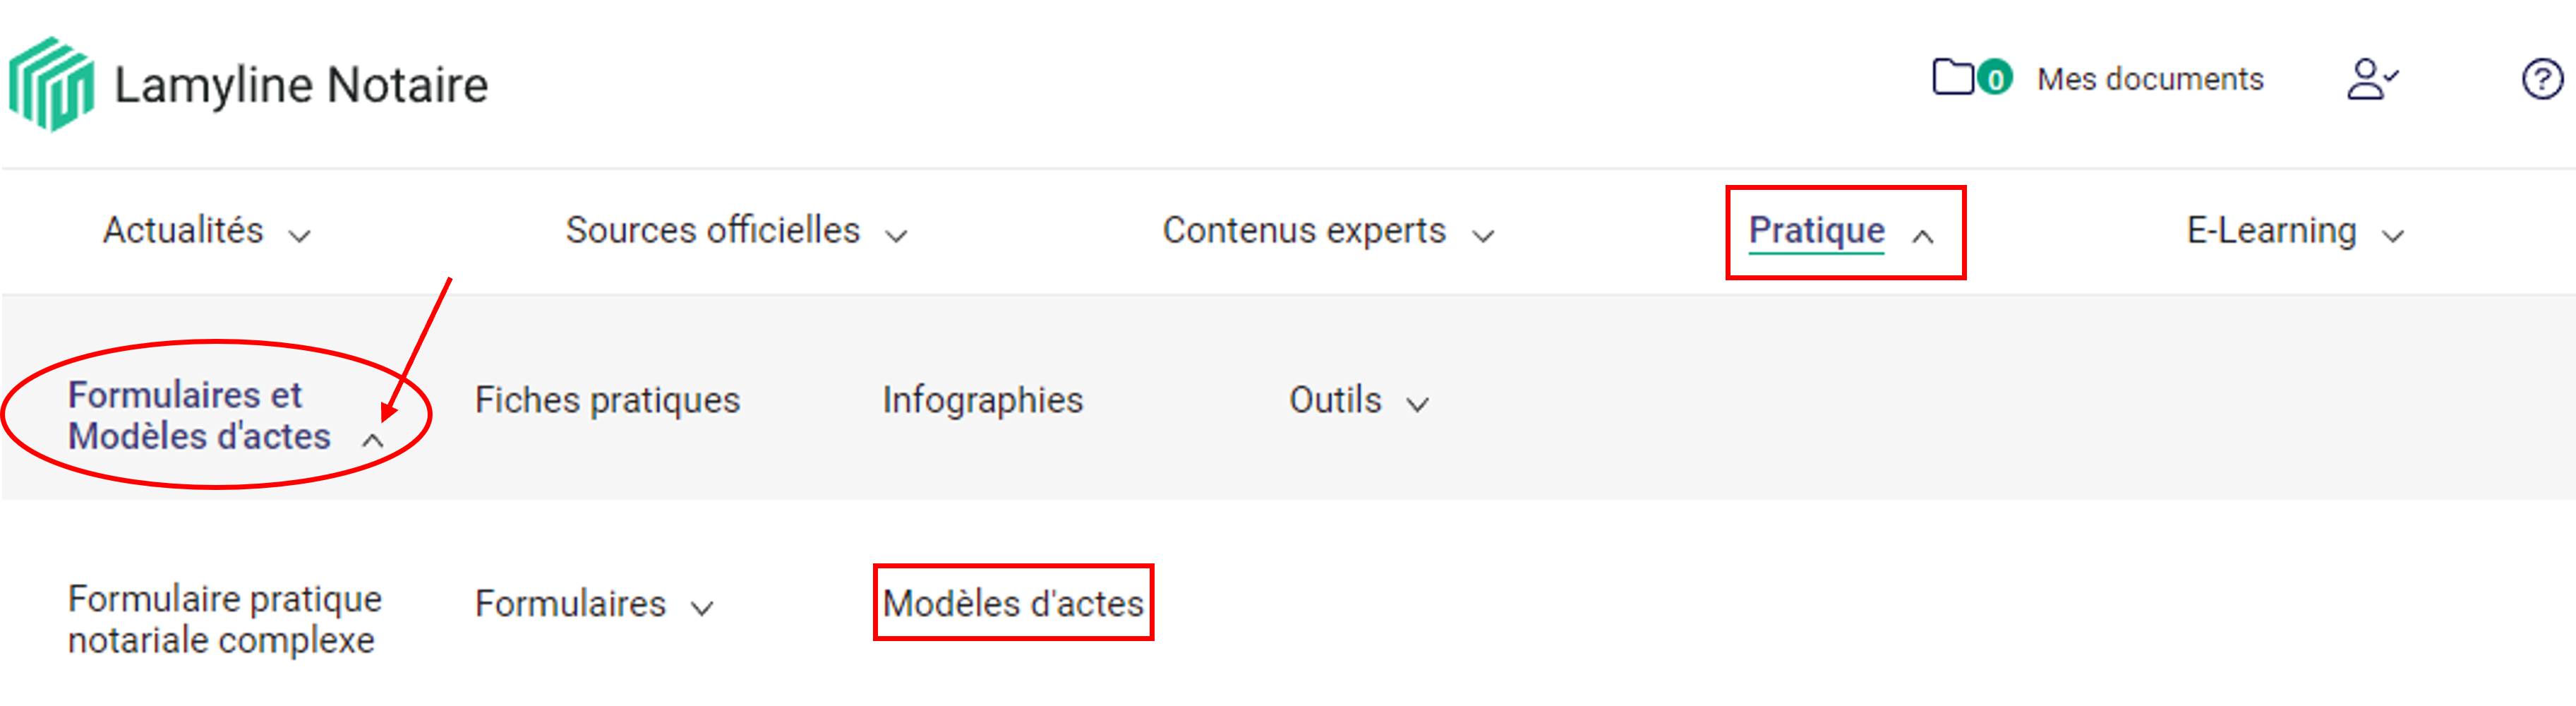The height and width of the screenshot is (706, 2576).
Task: Open the Pratique menu tab
Action: click(x=1816, y=231)
